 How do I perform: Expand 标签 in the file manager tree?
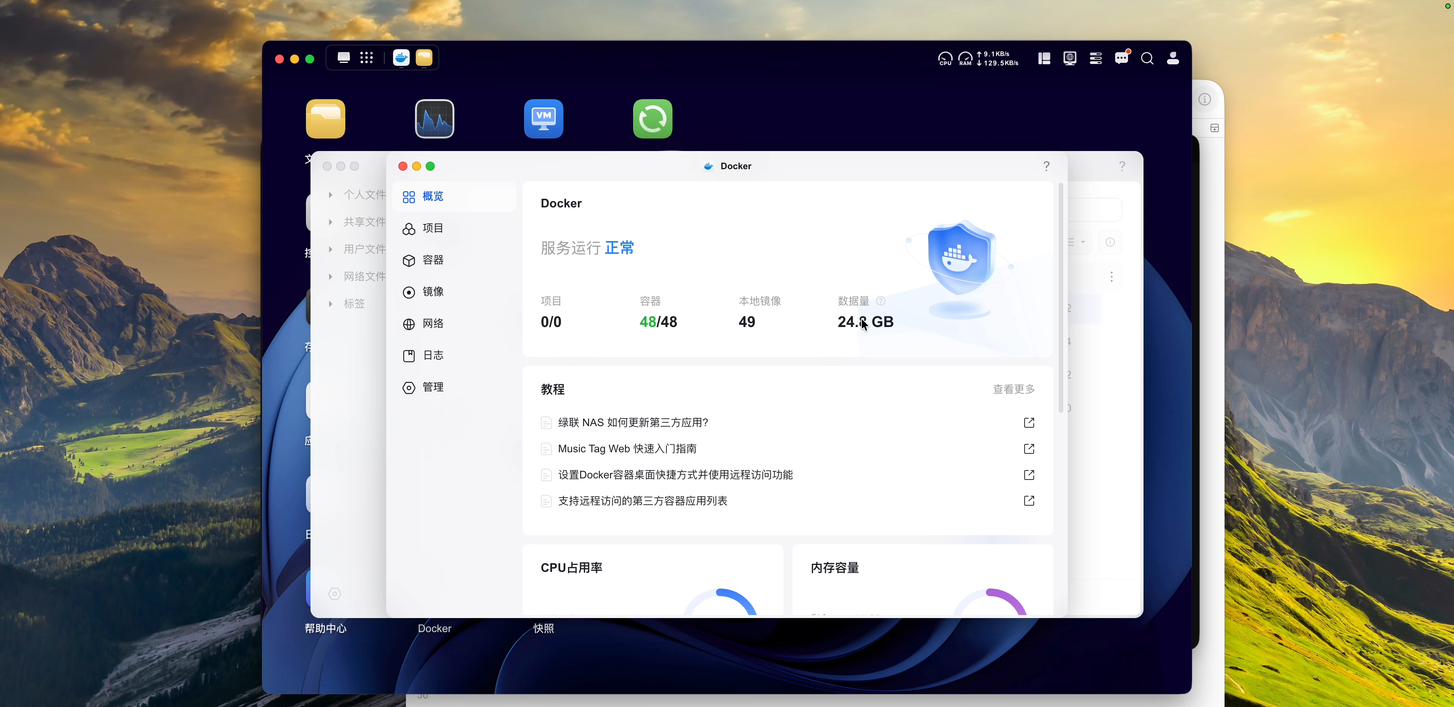coord(331,304)
